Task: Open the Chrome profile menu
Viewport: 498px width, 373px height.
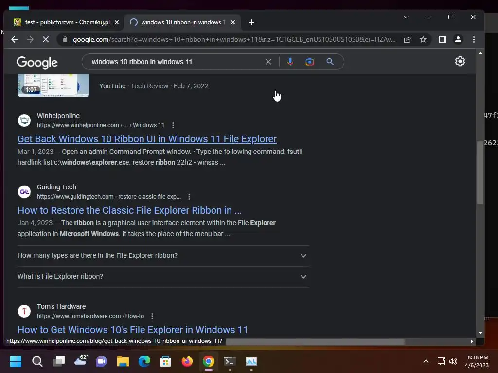Action: (x=458, y=39)
